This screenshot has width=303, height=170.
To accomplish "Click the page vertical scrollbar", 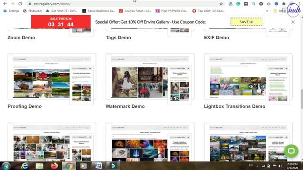I will coord(302,99).
